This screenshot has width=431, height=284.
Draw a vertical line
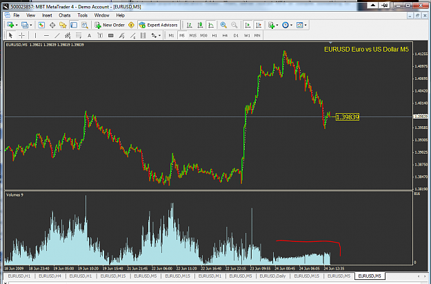click(x=35, y=35)
